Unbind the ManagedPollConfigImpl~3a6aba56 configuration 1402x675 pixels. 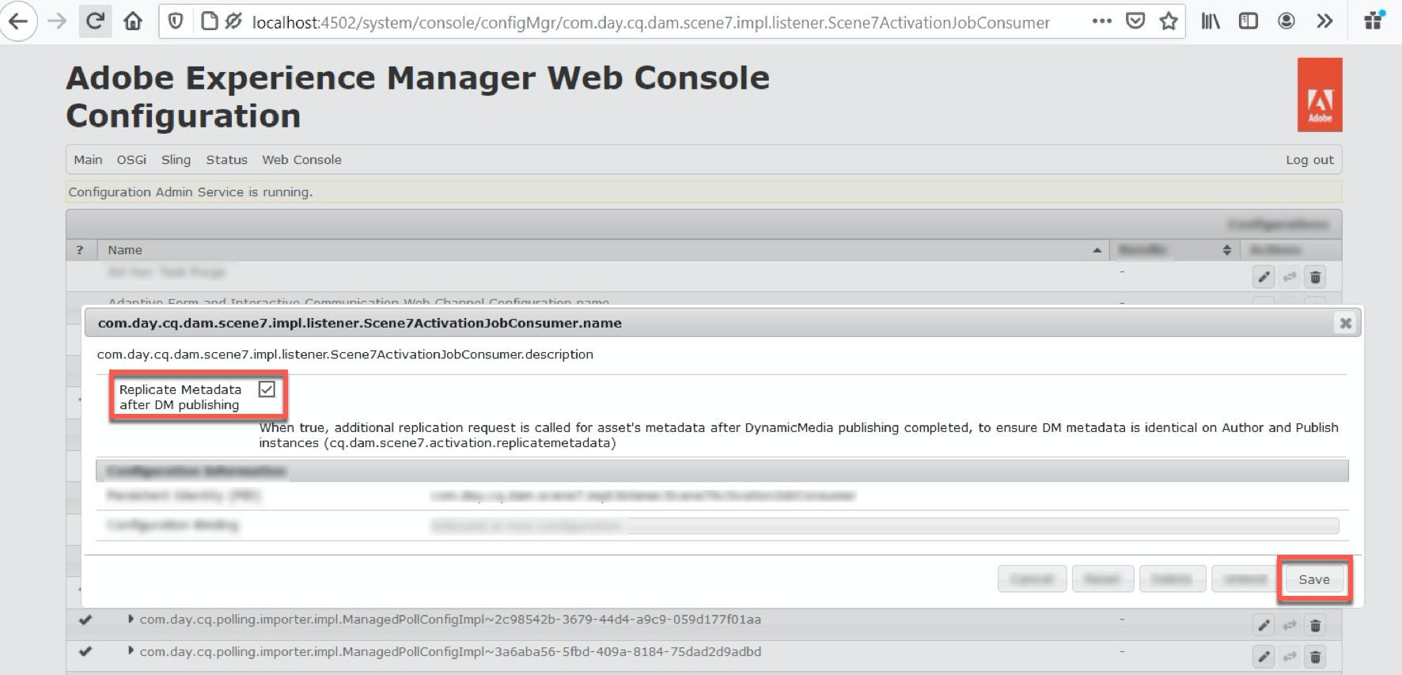point(1290,657)
